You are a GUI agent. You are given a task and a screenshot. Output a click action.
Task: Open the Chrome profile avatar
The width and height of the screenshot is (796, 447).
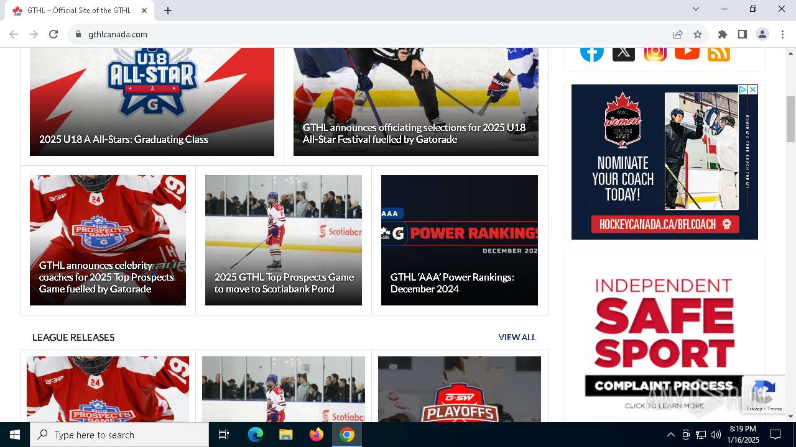click(x=762, y=34)
